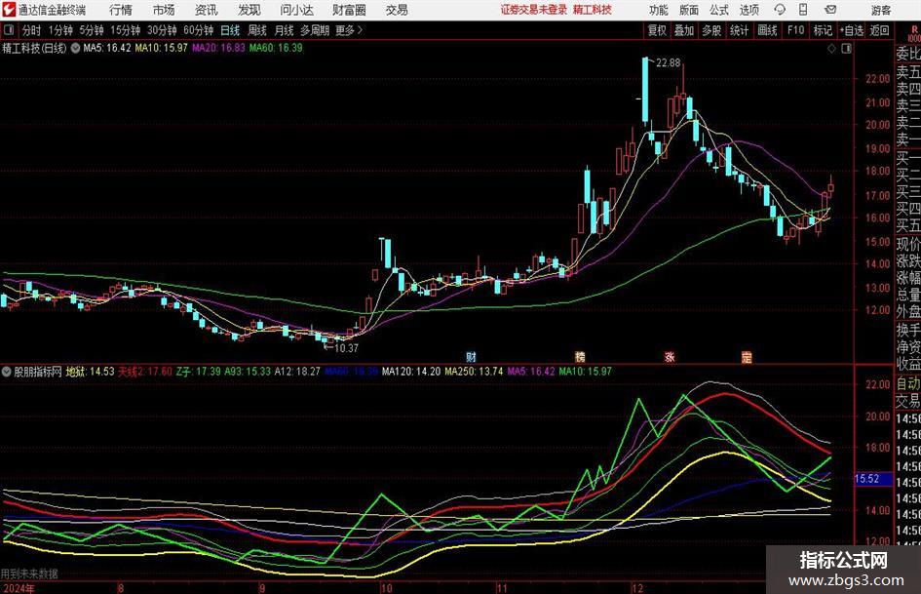Open the 财富圈 menu

click(349, 10)
